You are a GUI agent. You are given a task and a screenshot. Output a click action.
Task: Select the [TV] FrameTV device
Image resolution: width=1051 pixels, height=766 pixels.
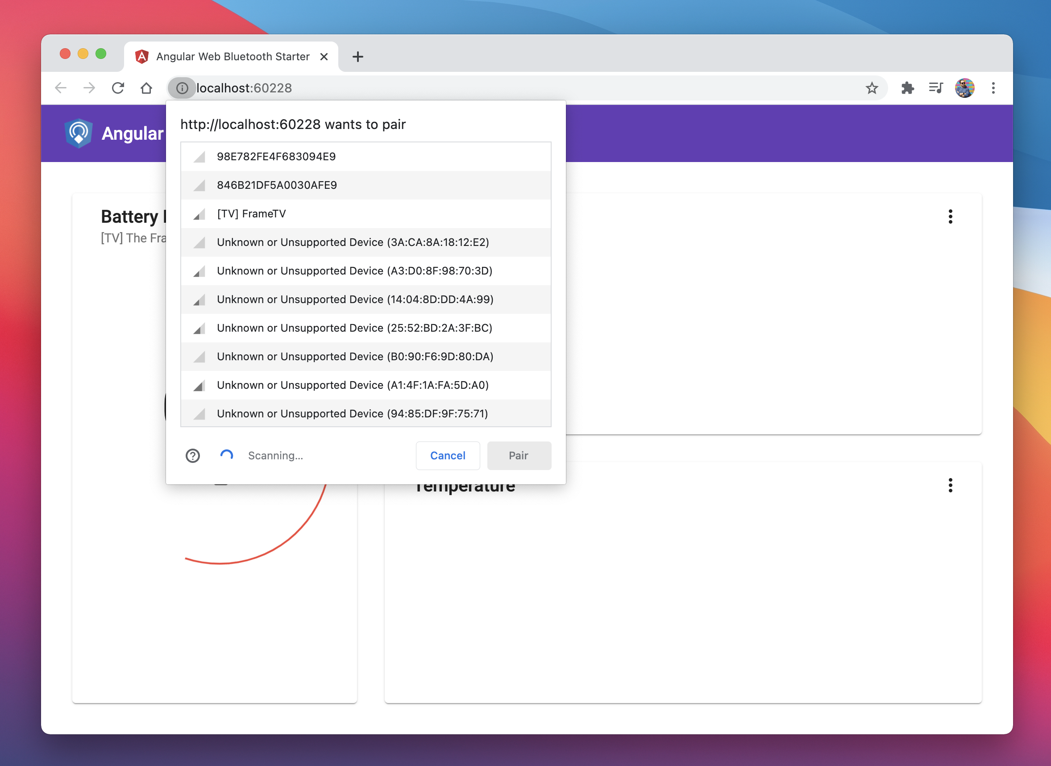(366, 214)
